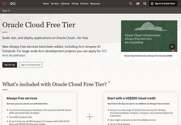Click outlined Sign in to Oracle Cloud button
This screenshot has width=181, height=125.
click(x=31, y=65)
